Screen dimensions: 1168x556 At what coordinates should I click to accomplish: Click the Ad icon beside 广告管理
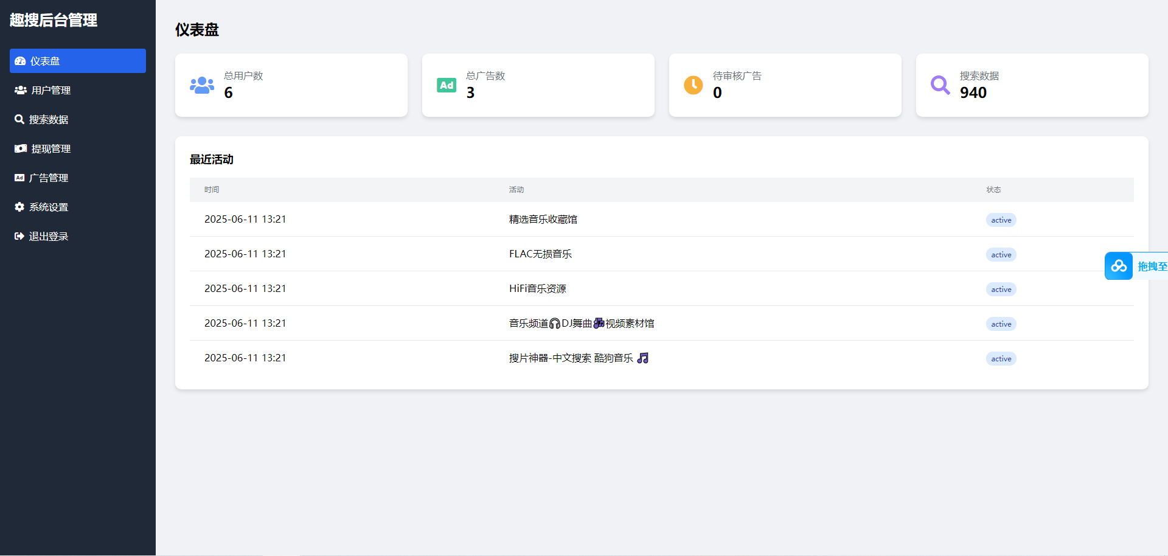click(19, 178)
